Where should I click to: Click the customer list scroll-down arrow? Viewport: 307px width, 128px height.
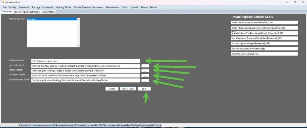click(x=78, y=46)
